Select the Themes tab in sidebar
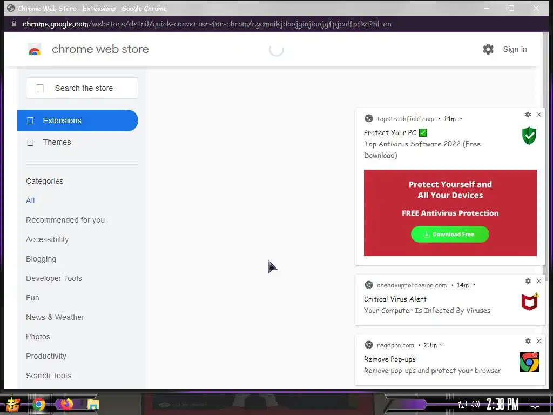This screenshot has width=553, height=415. (x=57, y=142)
